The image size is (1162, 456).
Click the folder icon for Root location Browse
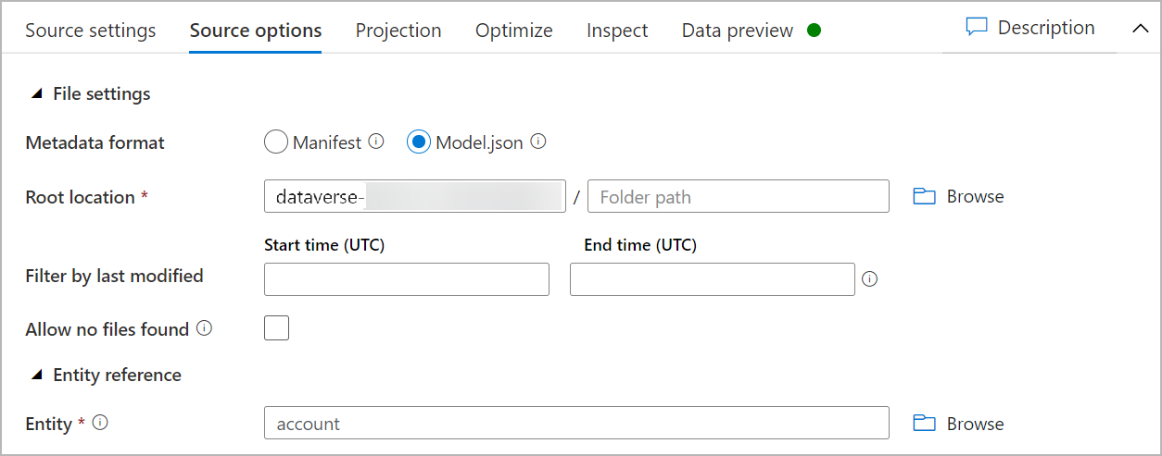pyautogui.click(x=924, y=196)
